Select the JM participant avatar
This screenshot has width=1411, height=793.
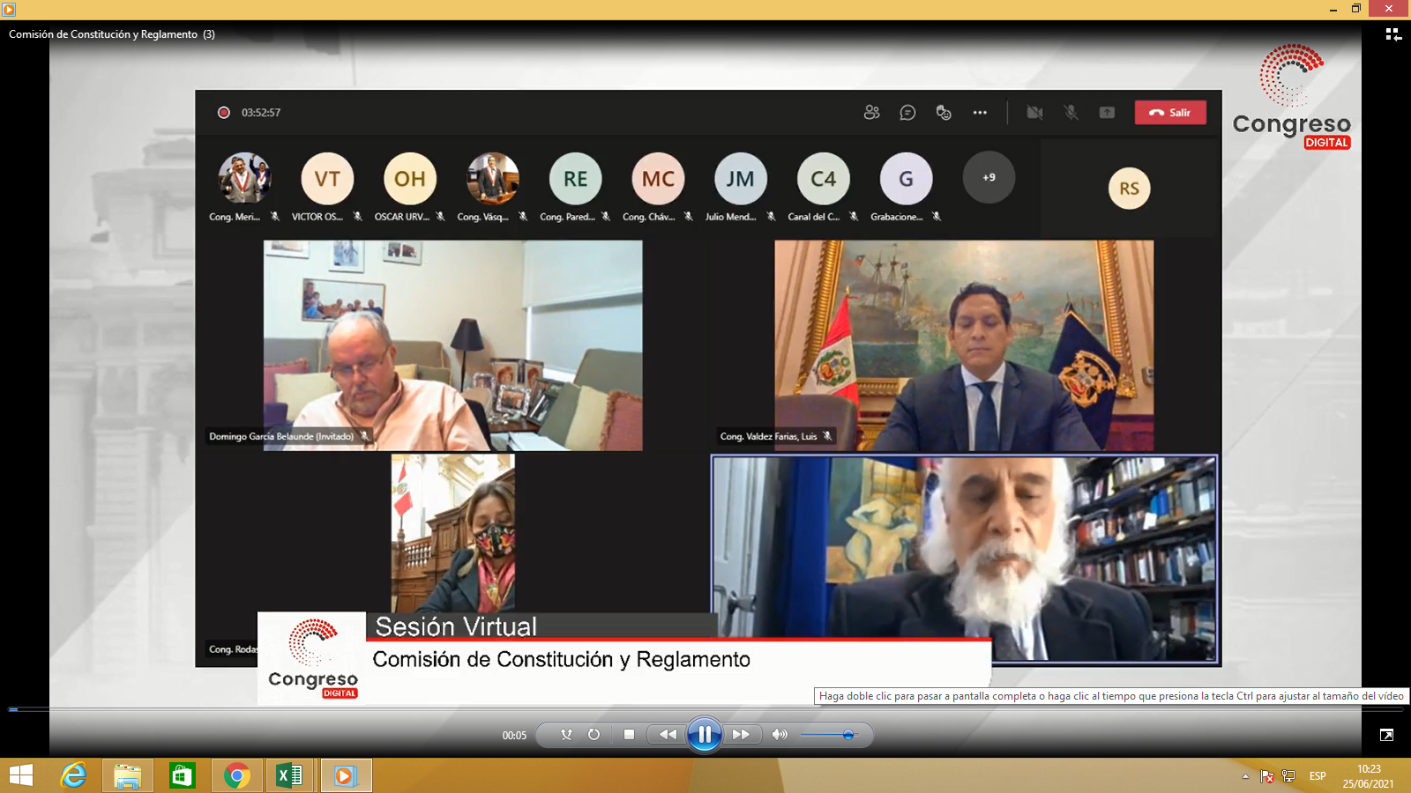pos(741,179)
